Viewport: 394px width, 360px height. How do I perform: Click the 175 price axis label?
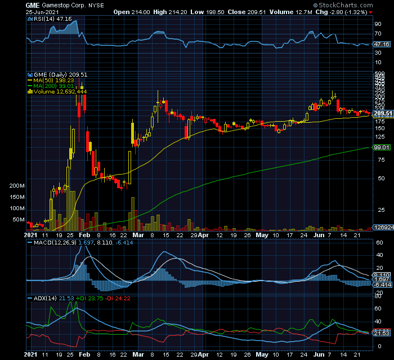coord(380,122)
